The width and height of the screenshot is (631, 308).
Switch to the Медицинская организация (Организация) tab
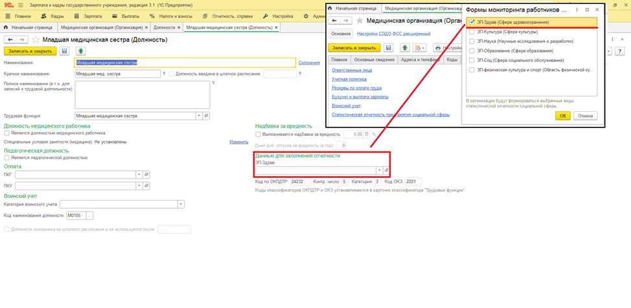coord(102,28)
